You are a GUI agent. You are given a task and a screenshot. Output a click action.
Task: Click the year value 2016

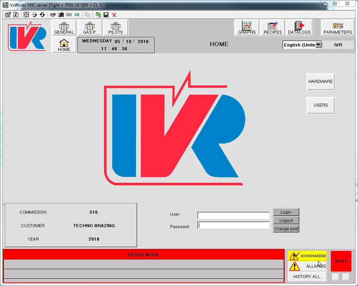[94, 239]
